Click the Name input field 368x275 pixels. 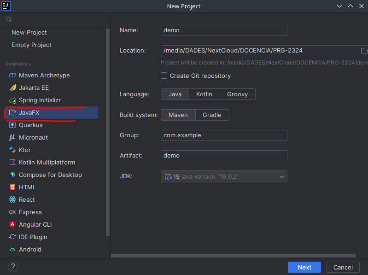click(x=224, y=30)
